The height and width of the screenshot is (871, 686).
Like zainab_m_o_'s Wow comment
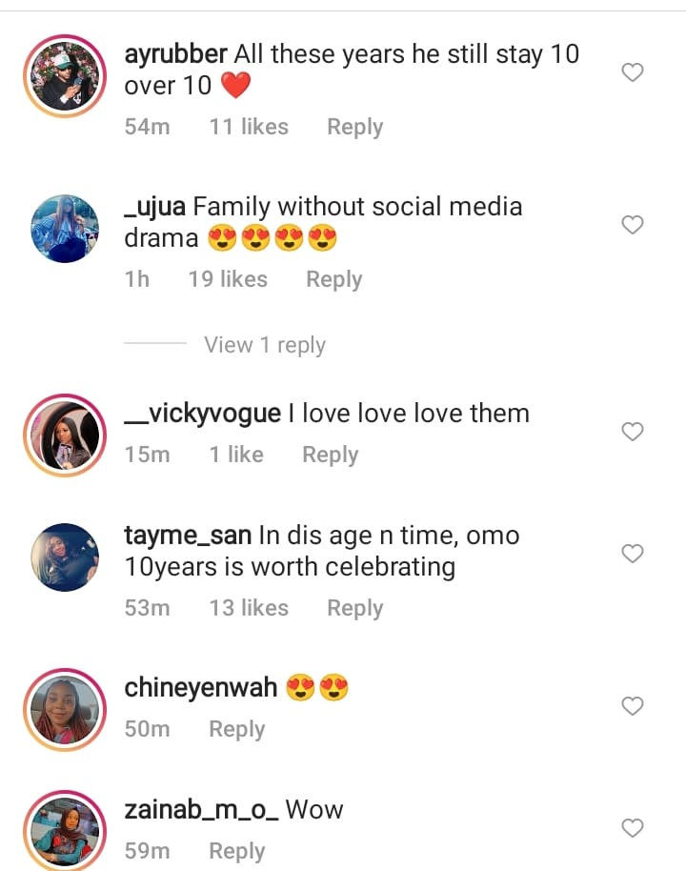point(633,828)
